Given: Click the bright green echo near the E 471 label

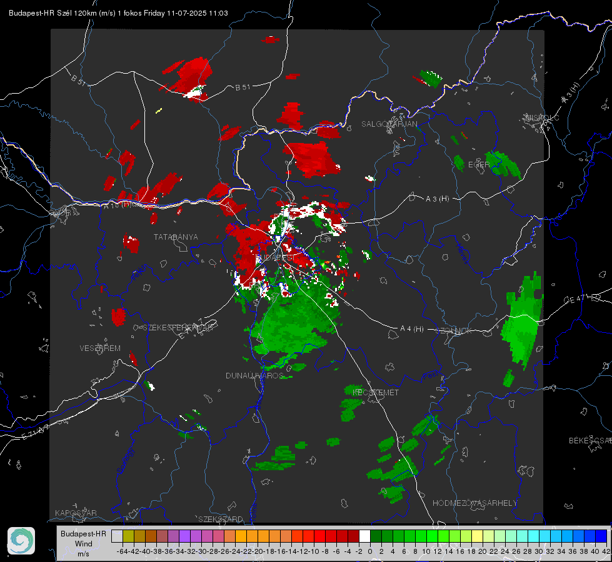Looking at the screenshot, I should click(x=522, y=322).
